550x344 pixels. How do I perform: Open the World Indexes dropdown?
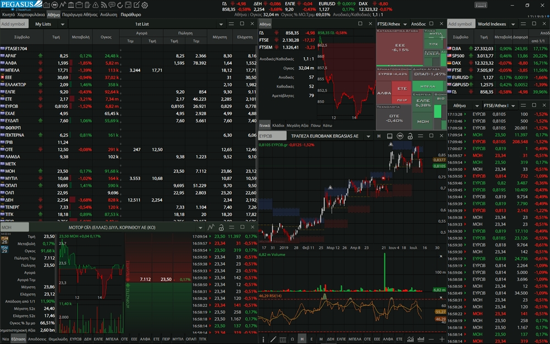(513, 24)
